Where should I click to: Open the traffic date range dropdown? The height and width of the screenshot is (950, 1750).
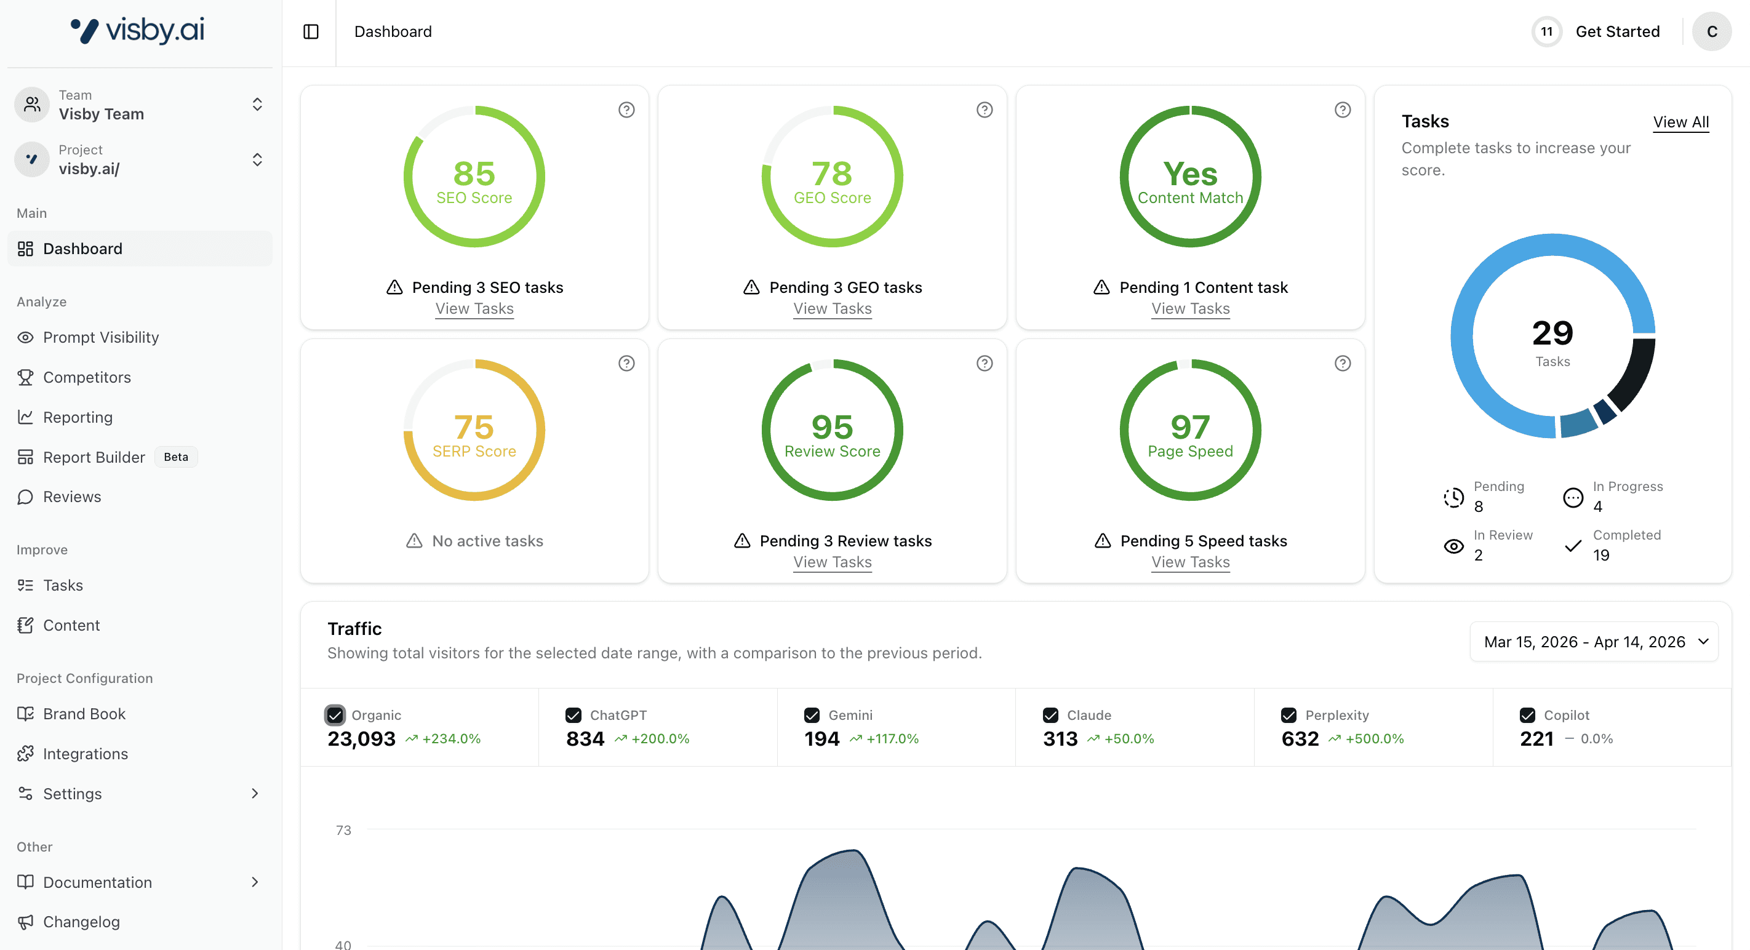tap(1593, 642)
